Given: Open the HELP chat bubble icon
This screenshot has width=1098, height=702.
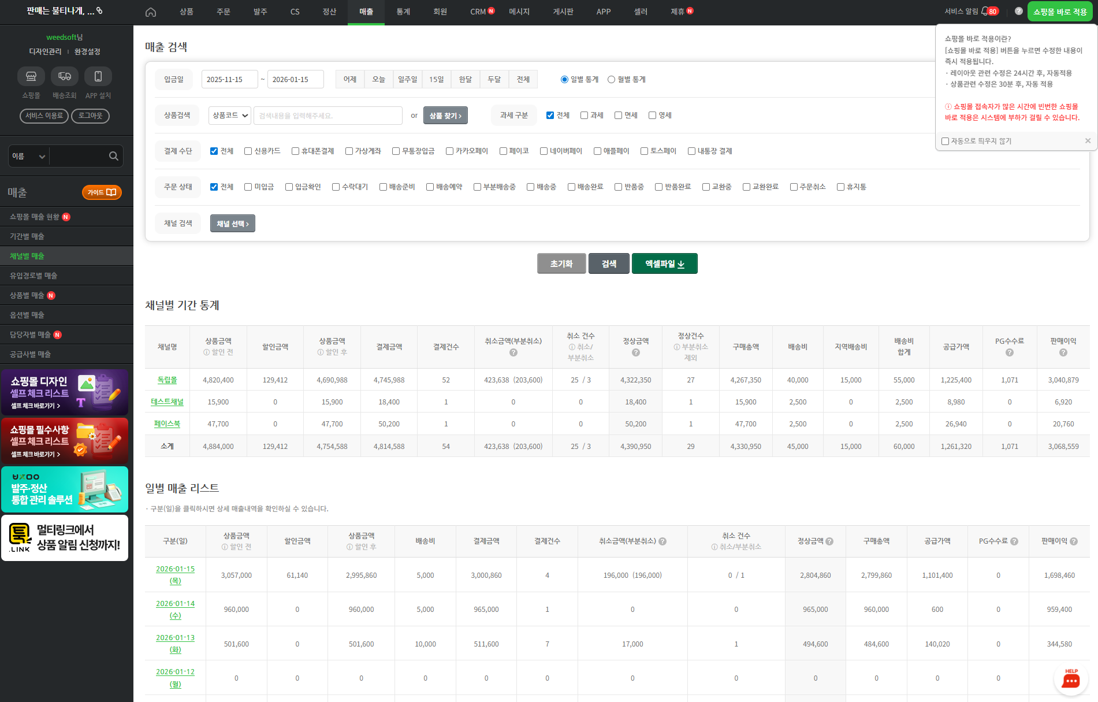Looking at the screenshot, I should click(1071, 679).
